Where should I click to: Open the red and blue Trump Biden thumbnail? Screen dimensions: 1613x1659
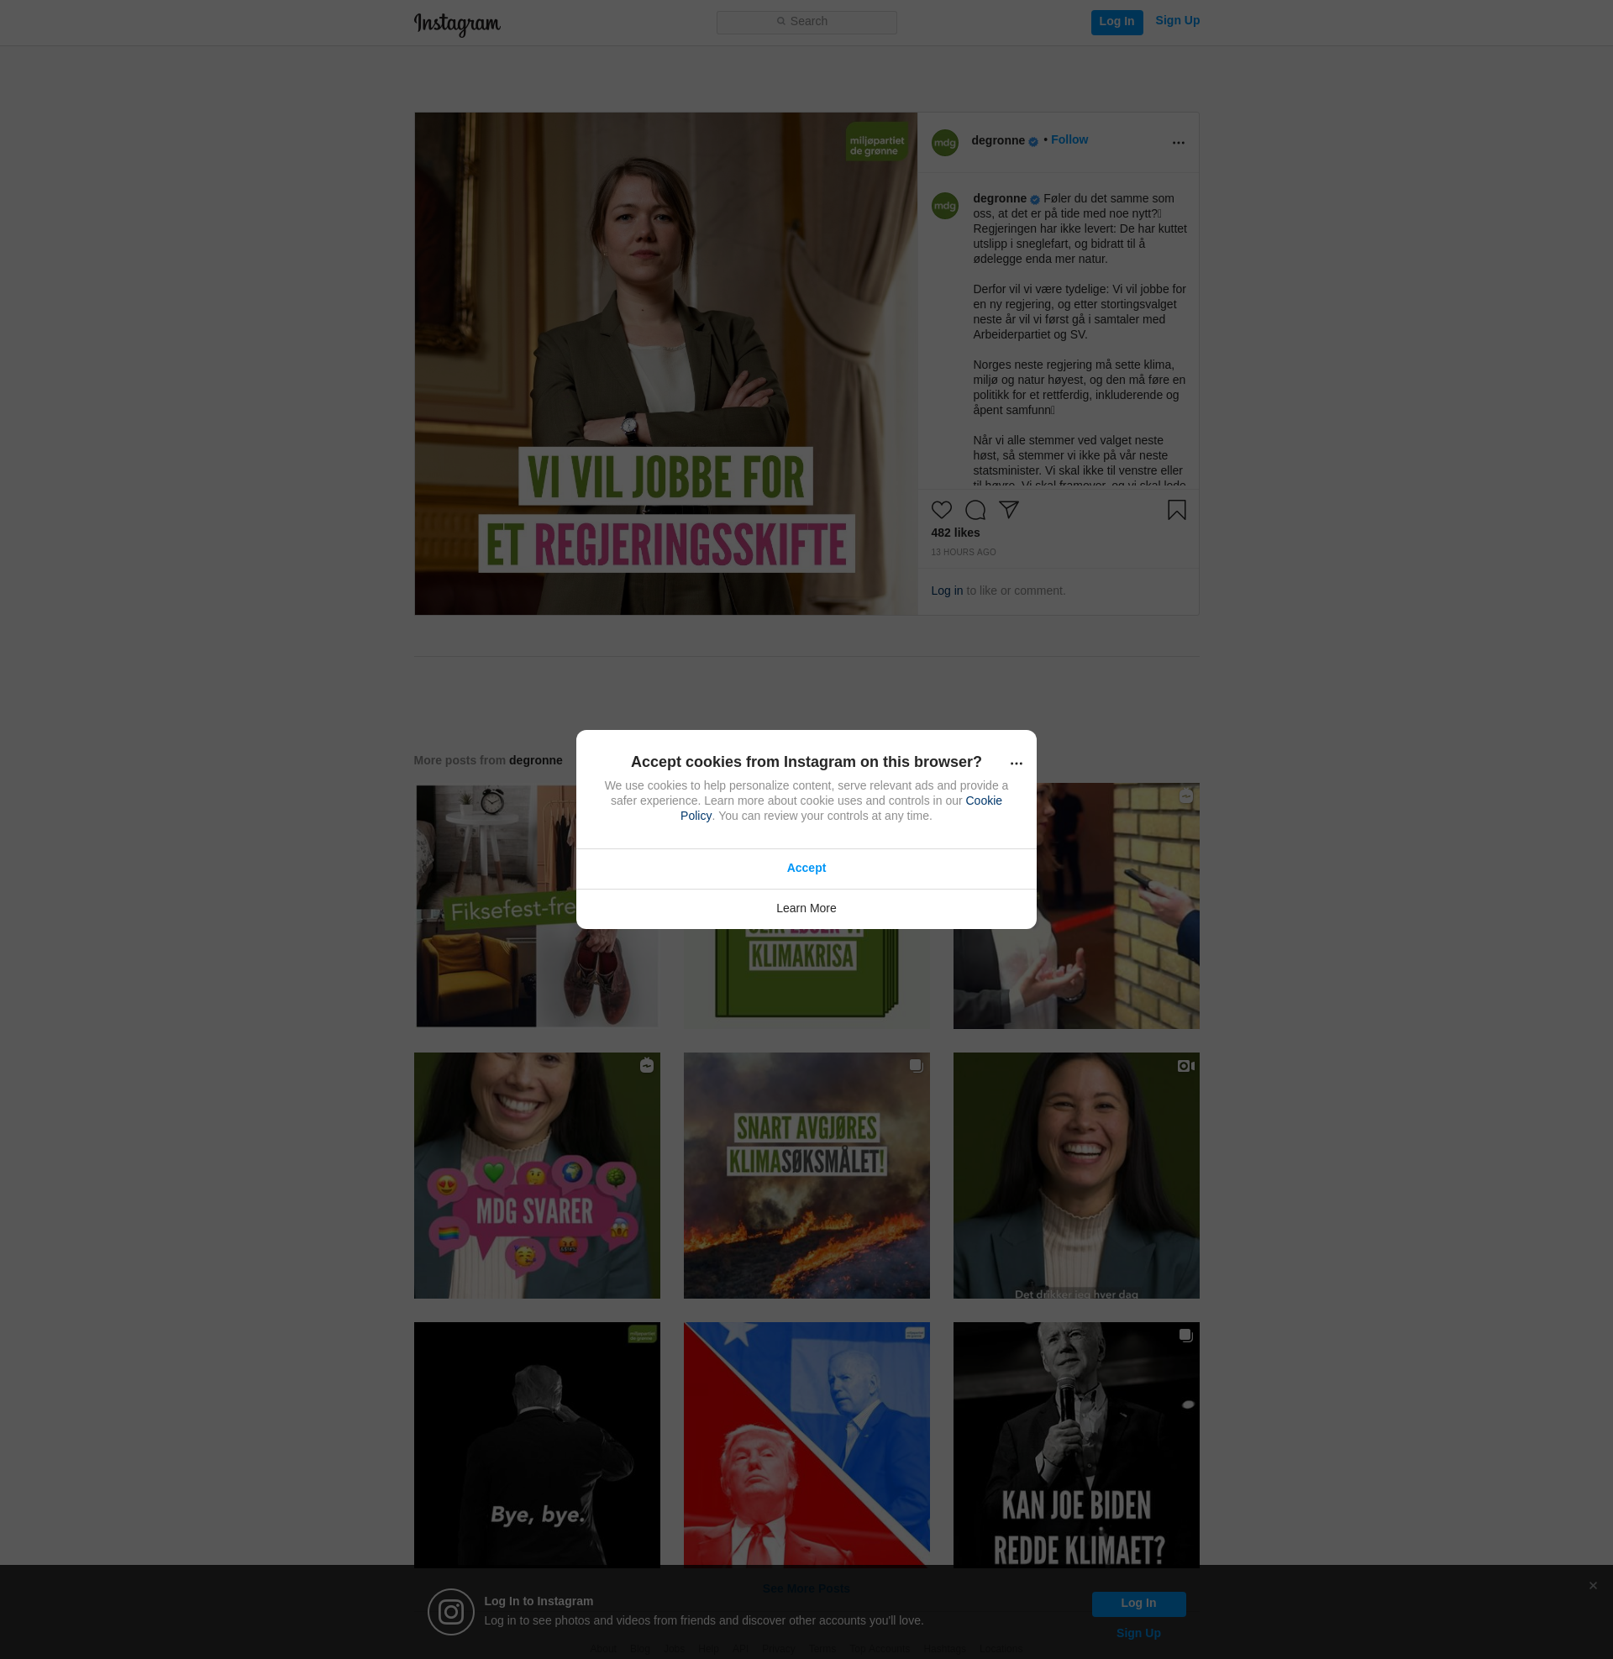[x=806, y=1444]
